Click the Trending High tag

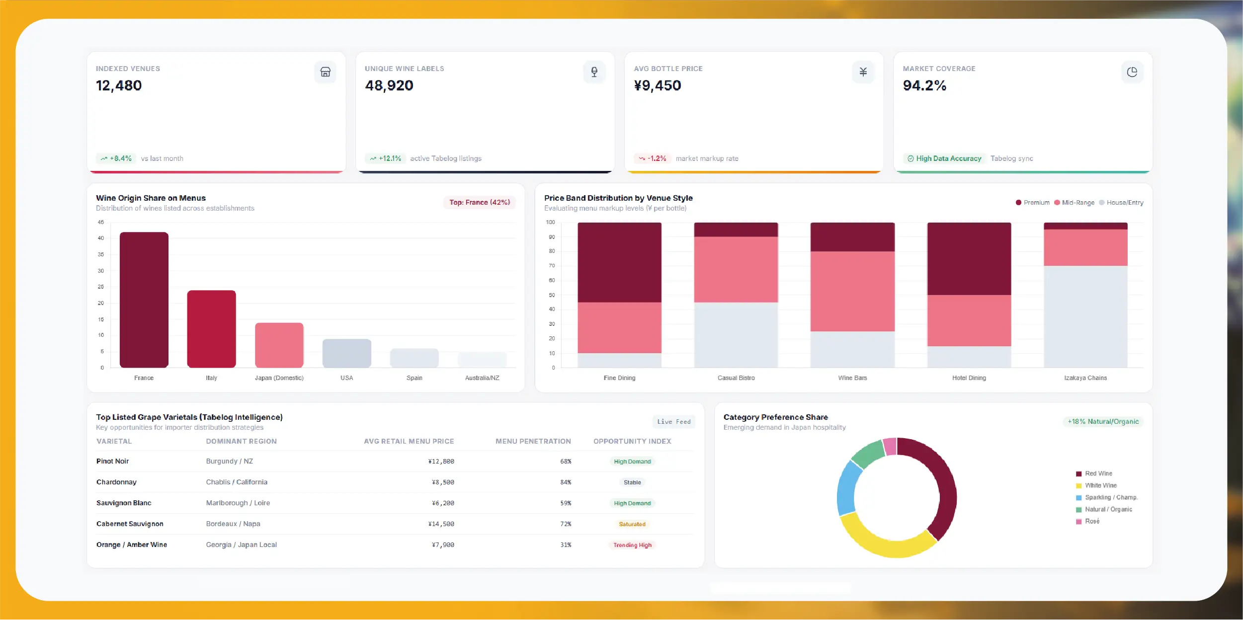click(x=632, y=545)
